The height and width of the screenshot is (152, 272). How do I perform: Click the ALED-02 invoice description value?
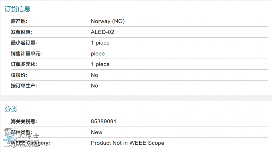[x=102, y=32]
